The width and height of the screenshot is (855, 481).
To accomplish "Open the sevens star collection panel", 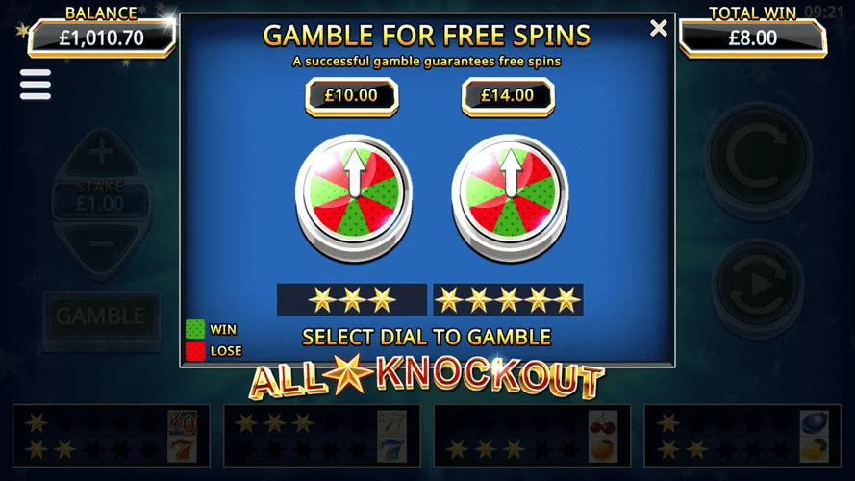I will (322, 436).
